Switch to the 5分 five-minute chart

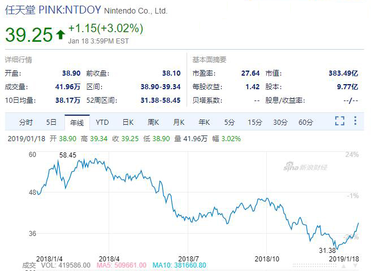pyautogui.click(x=229, y=122)
